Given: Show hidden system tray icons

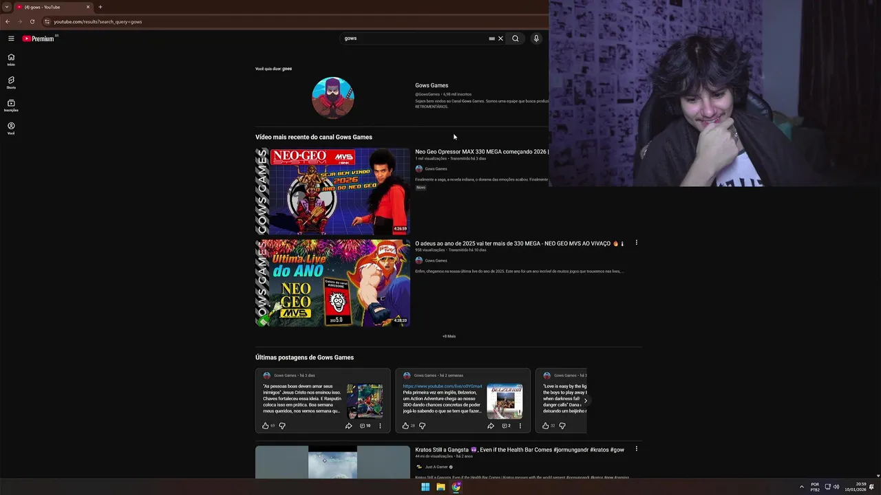Looking at the screenshot, I should tap(801, 487).
